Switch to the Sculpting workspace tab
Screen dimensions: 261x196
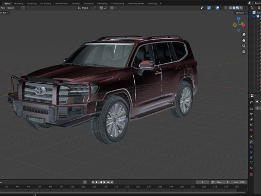32,3
